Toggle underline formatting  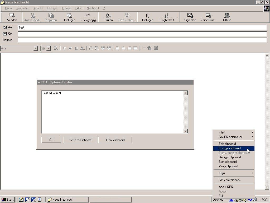coord(76,48)
